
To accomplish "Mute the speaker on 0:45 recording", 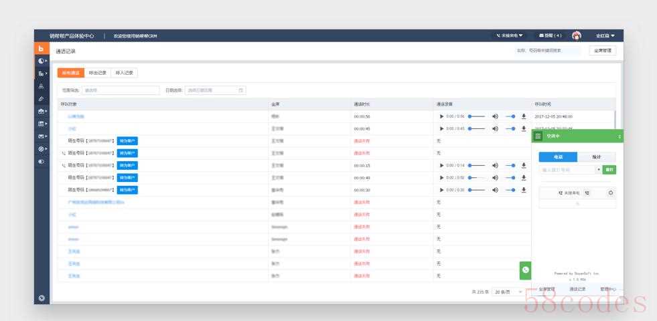I will pyautogui.click(x=496, y=128).
